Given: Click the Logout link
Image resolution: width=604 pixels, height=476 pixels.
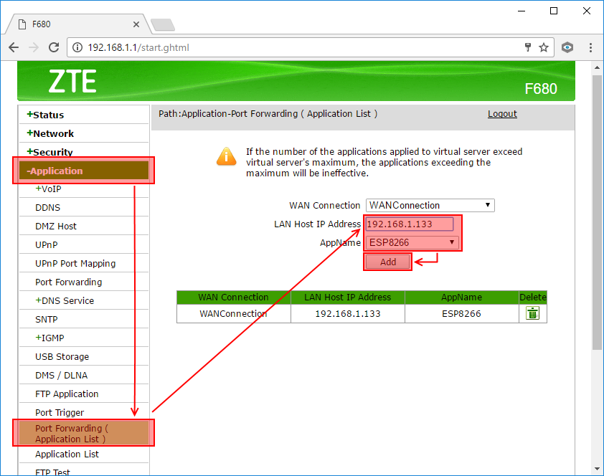Looking at the screenshot, I should coord(502,114).
